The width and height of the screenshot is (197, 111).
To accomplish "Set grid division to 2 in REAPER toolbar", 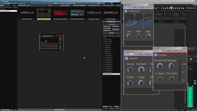I will point(170,8).
